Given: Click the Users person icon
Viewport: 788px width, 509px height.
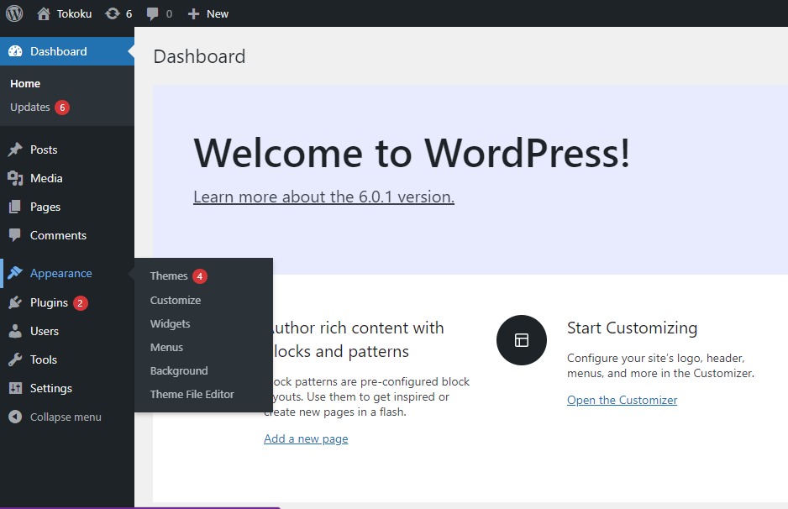Looking at the screenshot, I should [16, 331].
